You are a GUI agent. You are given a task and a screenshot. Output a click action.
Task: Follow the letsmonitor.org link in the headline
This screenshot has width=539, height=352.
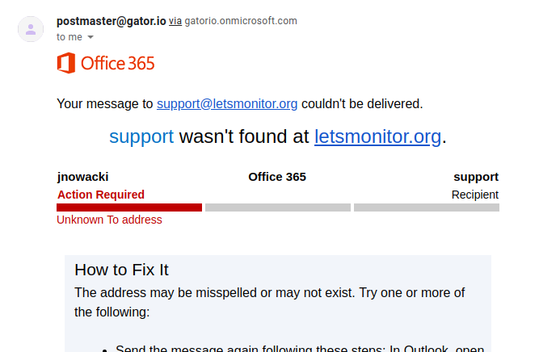pyautogui.click(x=377, y=136)
